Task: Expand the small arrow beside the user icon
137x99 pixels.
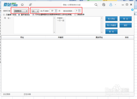Action: 115,5
